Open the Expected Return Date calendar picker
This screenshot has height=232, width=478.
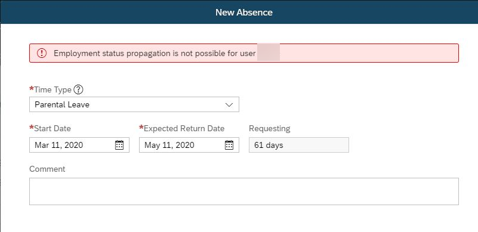tap(229, 145)
